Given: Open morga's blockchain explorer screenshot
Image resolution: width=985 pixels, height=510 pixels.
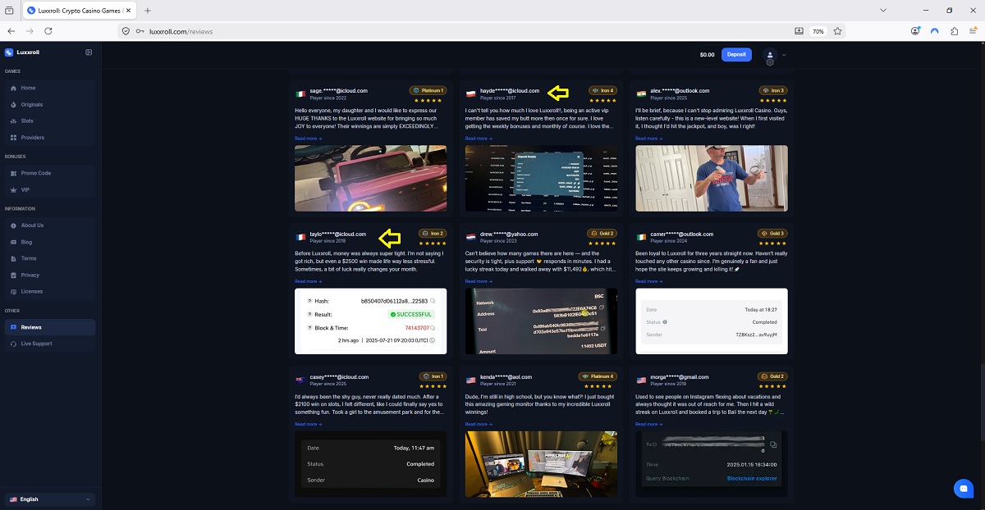Looking at the screenshot, I should 712,464.
